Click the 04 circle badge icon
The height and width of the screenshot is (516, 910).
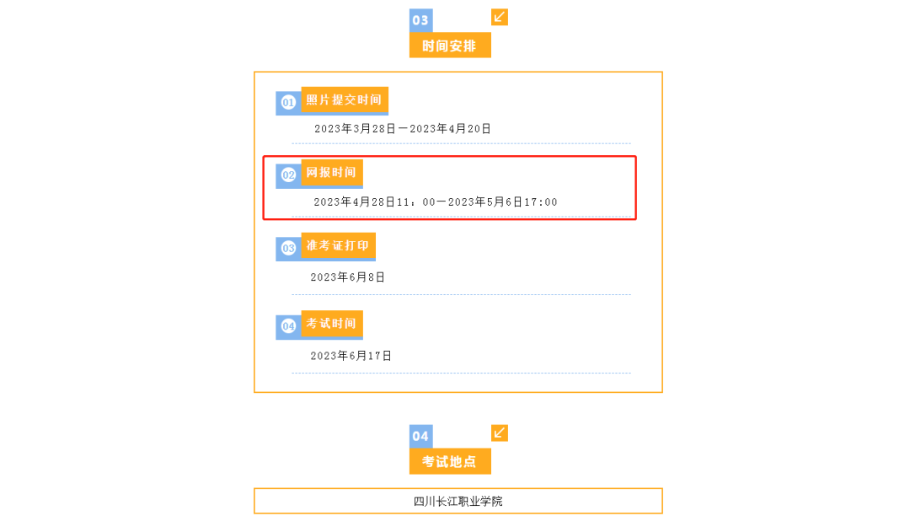point(288,326)
